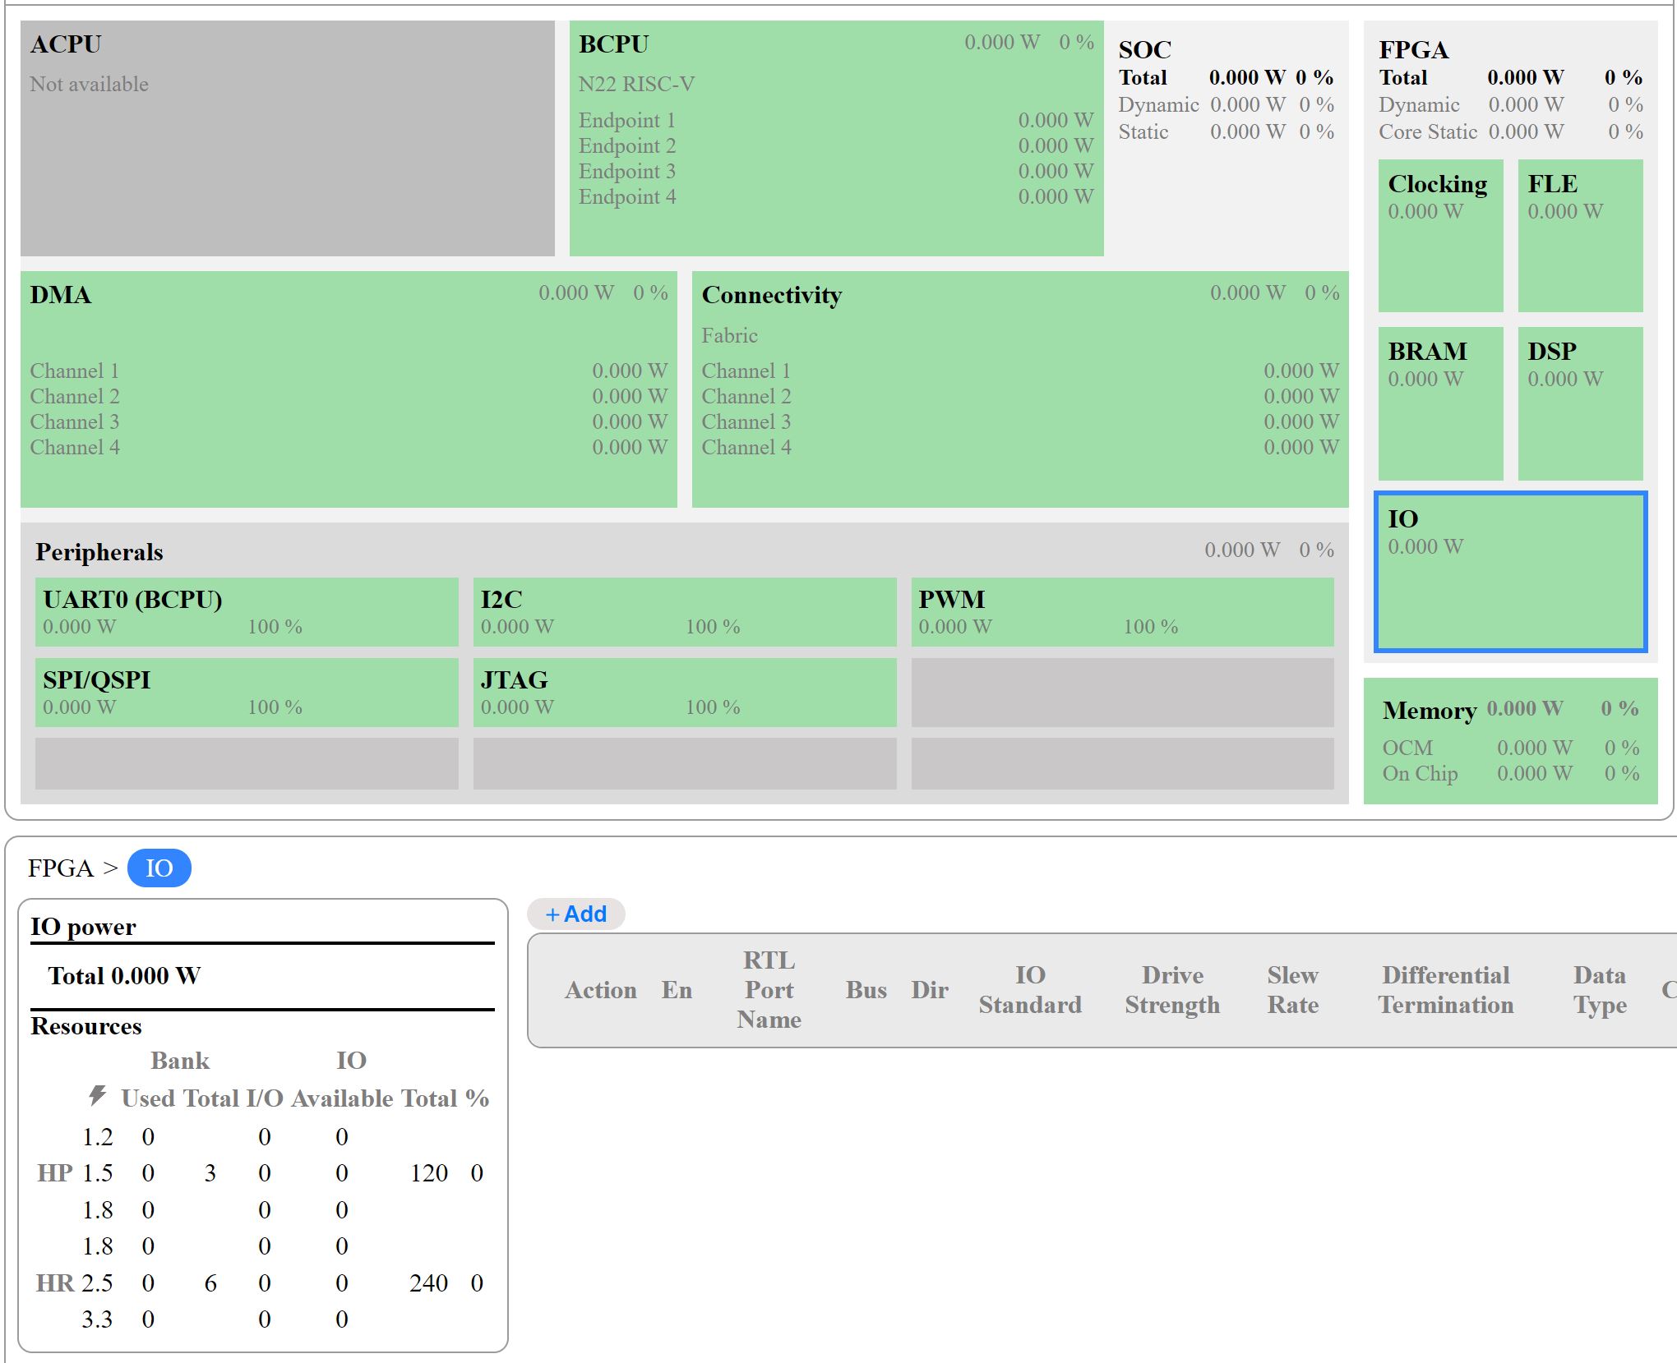Click the + Add button
This screenshot has height=1363, width=1677.
575,914
